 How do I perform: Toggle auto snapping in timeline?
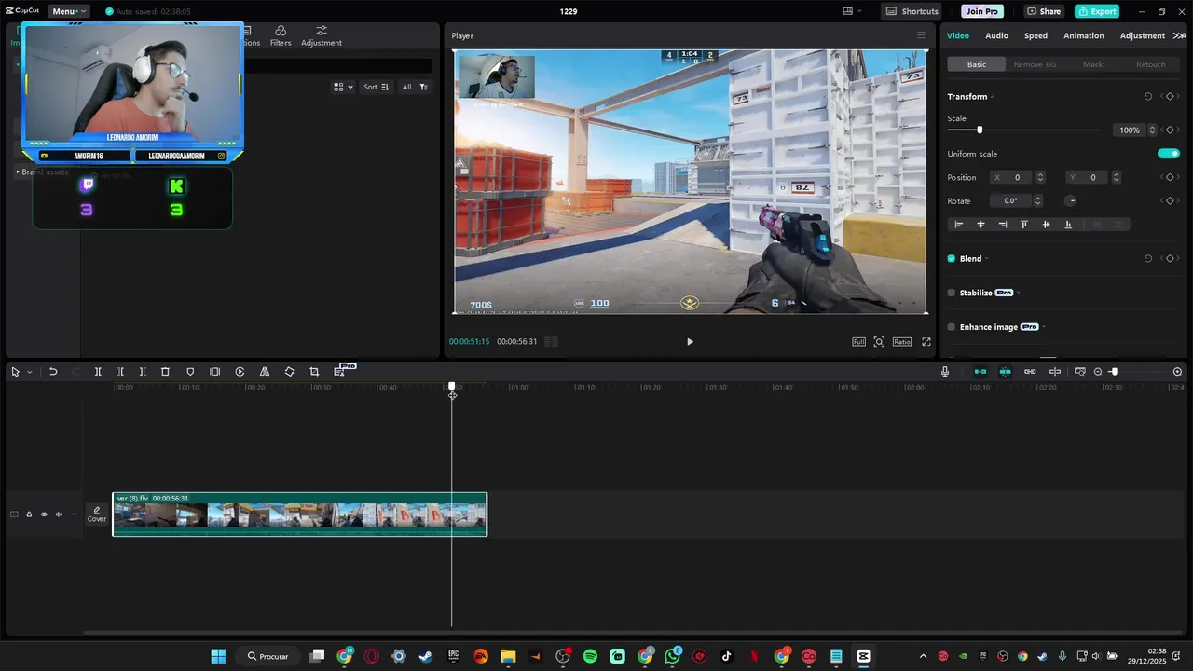1005,372
